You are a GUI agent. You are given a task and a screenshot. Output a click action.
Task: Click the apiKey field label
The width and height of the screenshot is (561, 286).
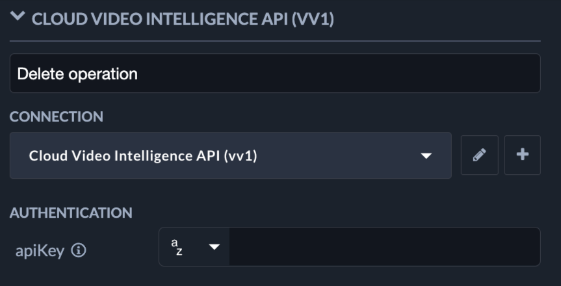pos(40,251)
